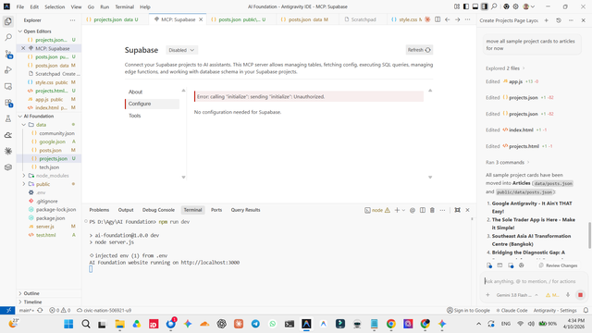
Task: Expand the Explored 2 files entry
Action: click(505, 68)
